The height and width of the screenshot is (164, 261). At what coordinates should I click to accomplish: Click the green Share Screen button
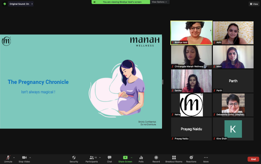click(125, 159)
